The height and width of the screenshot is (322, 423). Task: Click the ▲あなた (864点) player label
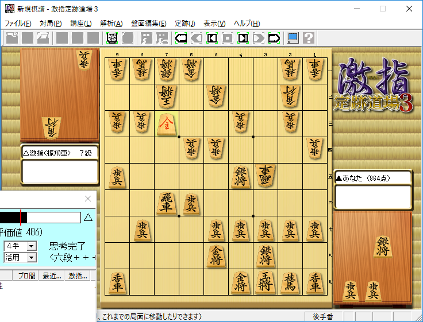pyautogui.click(x=372, y=178)
